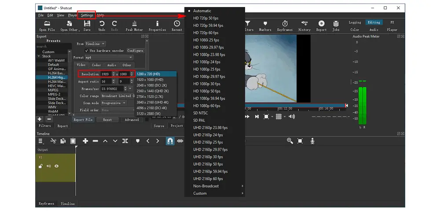
Task: Mute the V1 track audio
Action: tap(48, 166)
